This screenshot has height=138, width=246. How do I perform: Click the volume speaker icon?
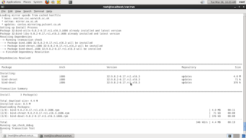pyautogui.click(x=203, y=2)
